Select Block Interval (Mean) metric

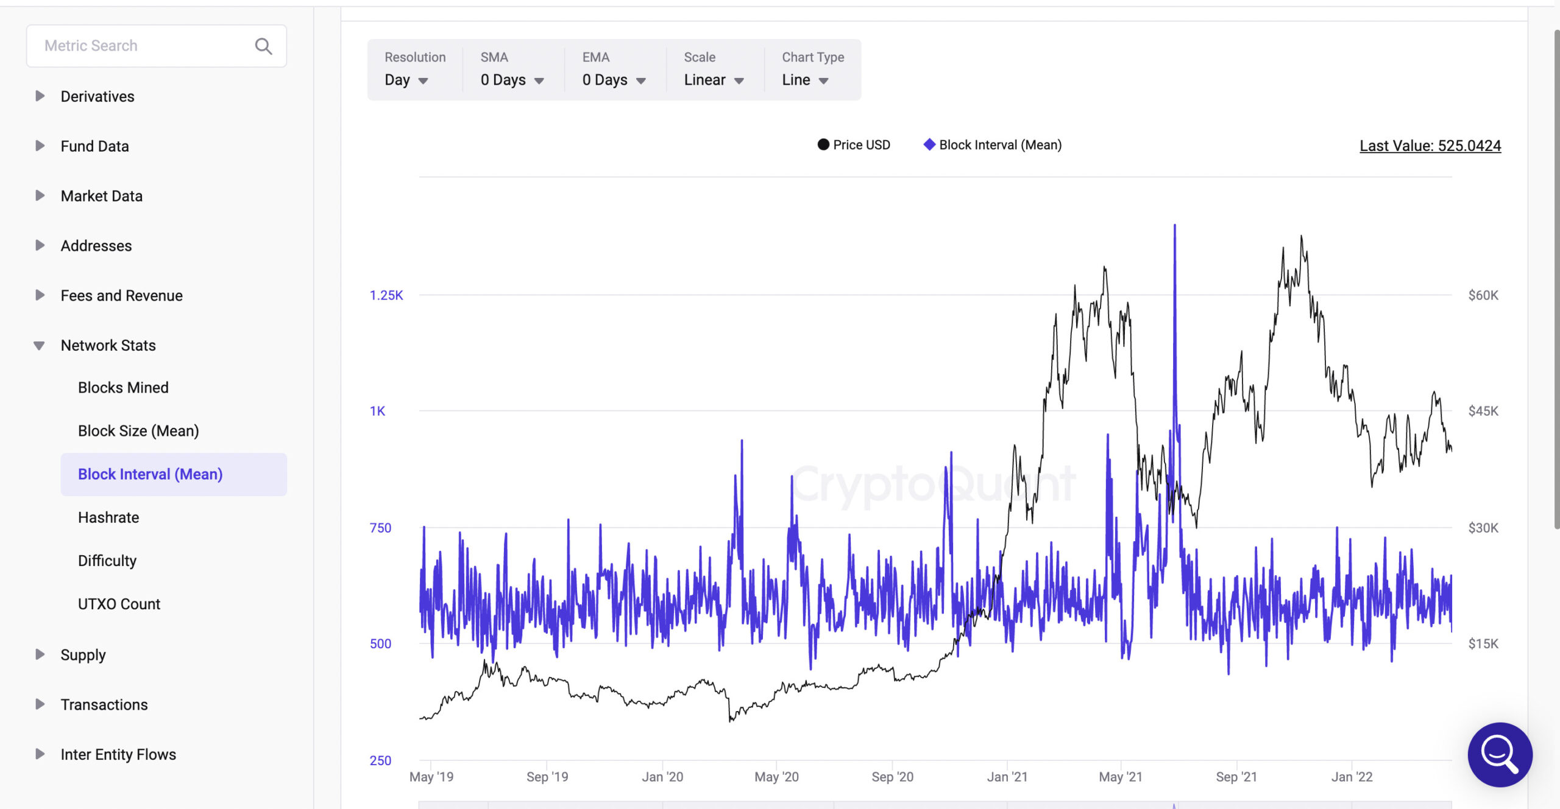(x=174, y=474)
